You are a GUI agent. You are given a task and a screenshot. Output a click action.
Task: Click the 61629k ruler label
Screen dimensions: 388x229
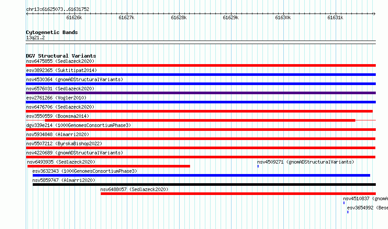(231, 17)
